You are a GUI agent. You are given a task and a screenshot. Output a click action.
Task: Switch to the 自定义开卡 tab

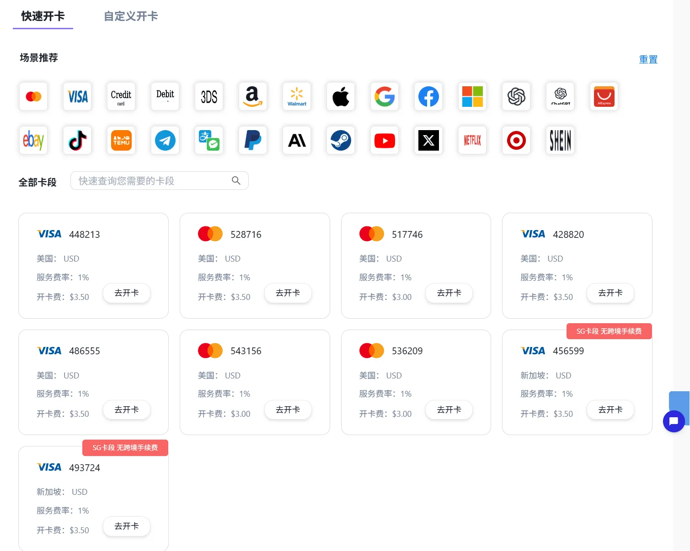[131, 16]
